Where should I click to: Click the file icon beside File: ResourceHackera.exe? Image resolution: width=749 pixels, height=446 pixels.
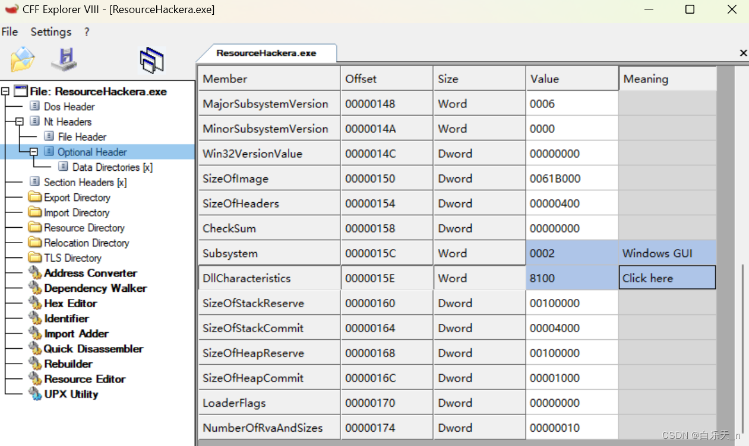tap(21, 91)
